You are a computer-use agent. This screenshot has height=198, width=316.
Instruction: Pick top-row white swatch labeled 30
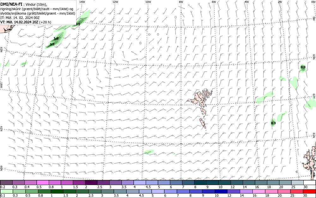[310, 183]
